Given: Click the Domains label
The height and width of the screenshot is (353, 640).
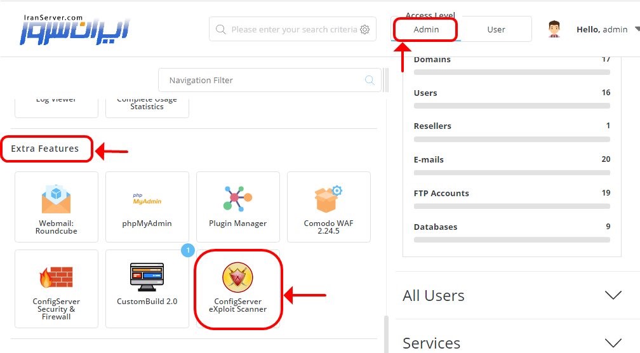Looking at the screenshot, I should pyautogui.click(x=432, y=60).
